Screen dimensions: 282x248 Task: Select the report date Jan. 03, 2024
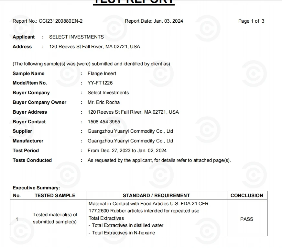pos(168,21)
